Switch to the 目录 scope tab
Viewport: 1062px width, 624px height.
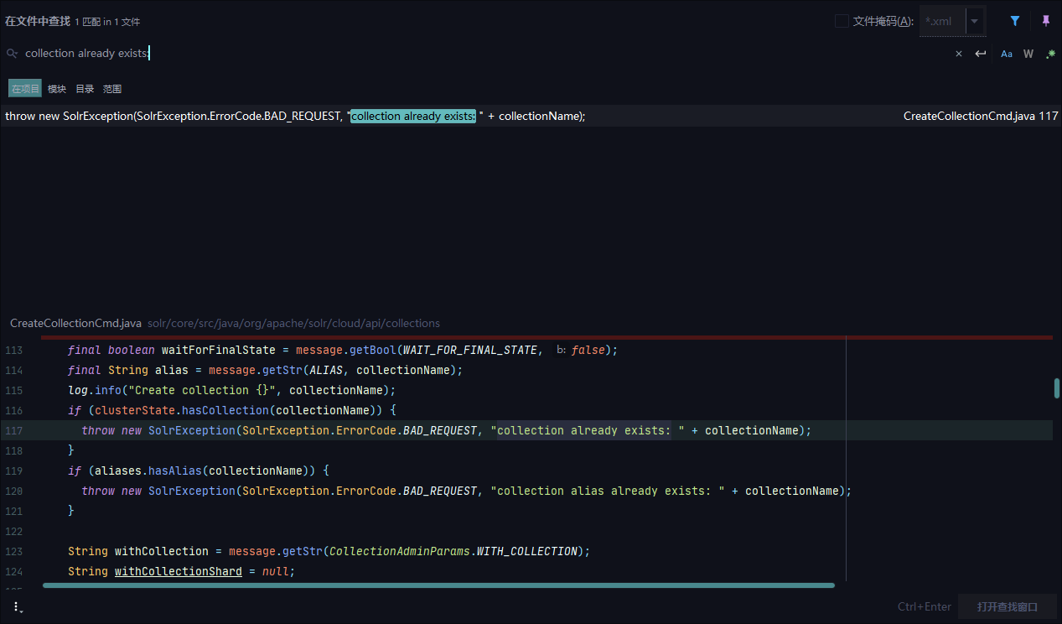[x=85, y=89]
